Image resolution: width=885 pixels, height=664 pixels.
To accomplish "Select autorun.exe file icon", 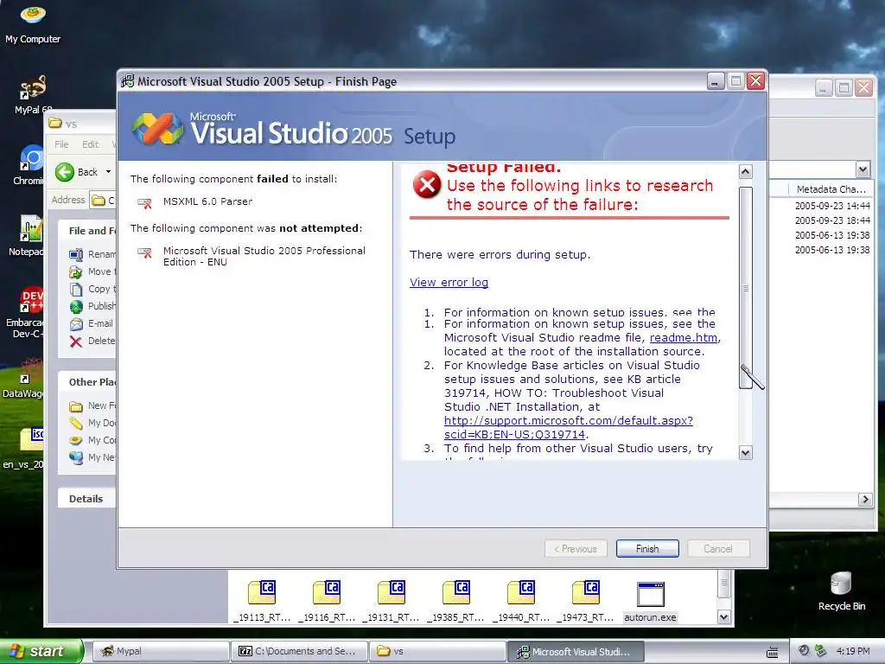I will [650, 601].
